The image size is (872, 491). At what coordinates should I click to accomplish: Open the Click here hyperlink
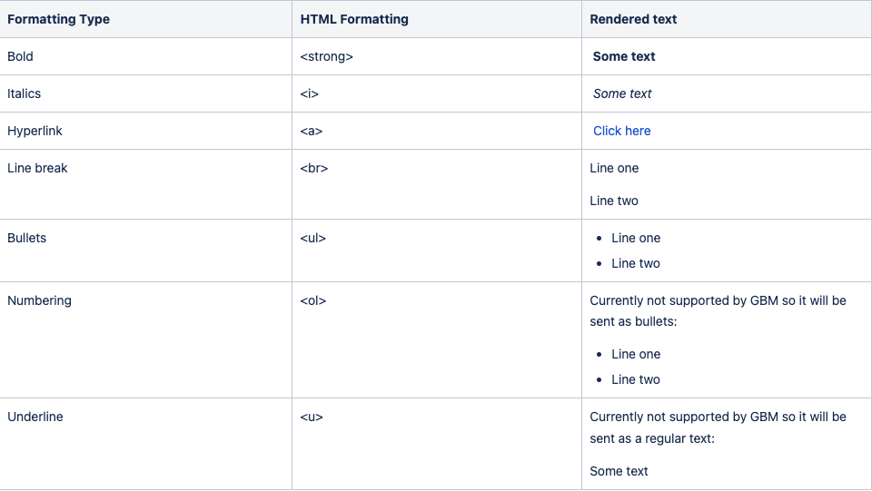[x=621, y=131]
